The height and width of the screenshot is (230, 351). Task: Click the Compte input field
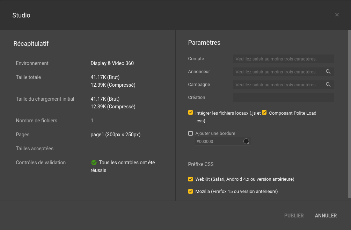283,59
